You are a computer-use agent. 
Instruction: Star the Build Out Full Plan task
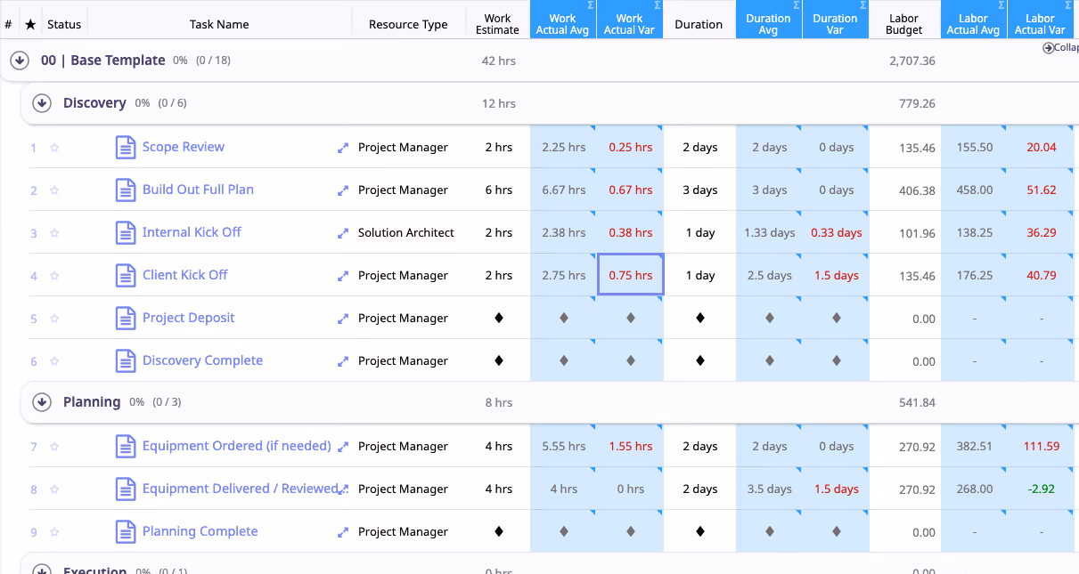[x=54, y=190]
